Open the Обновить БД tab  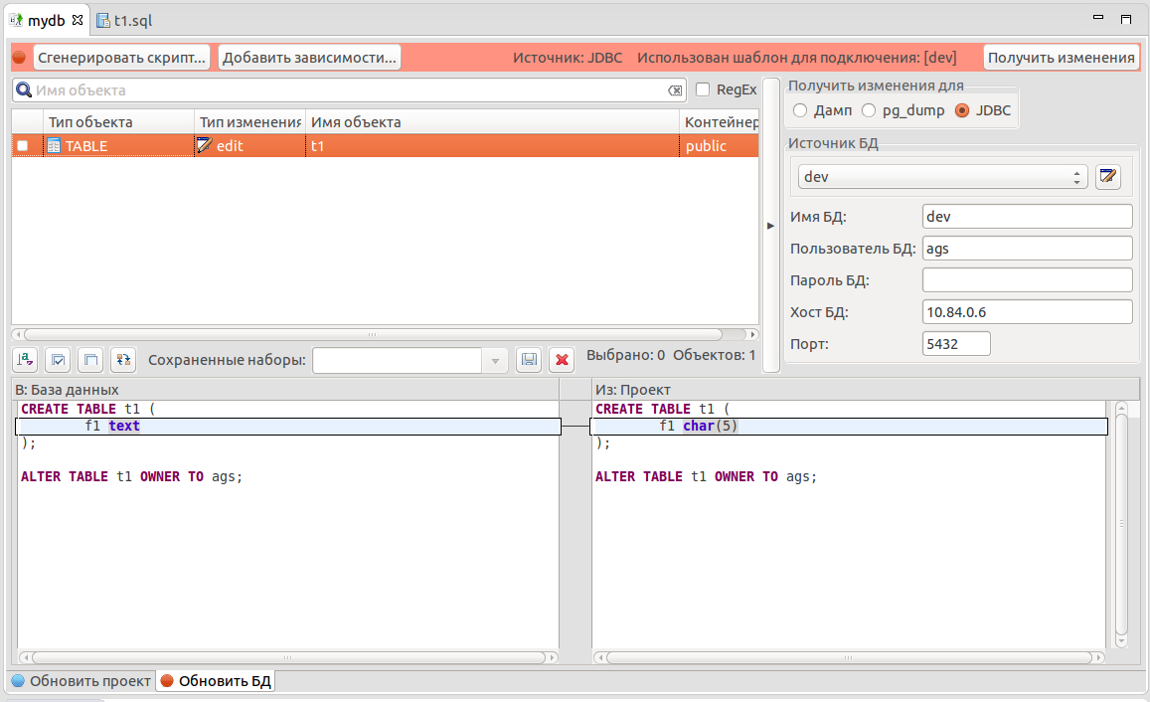pyautogui.click(x=216, y=681)
